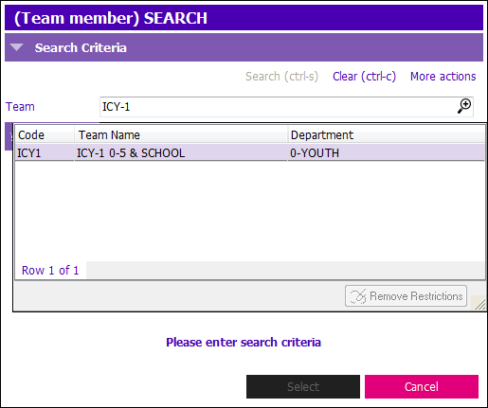This screenshot has height=408, width=488.
Task: Open the Team lookup magnifier icon
Action: click(x=464, y=106)
